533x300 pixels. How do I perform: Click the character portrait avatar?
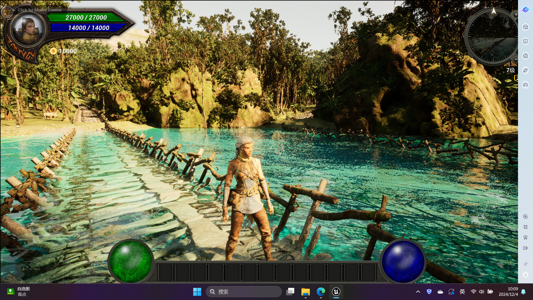pos(28,29)
